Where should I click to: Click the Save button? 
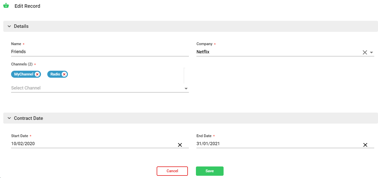click(209, 171)
